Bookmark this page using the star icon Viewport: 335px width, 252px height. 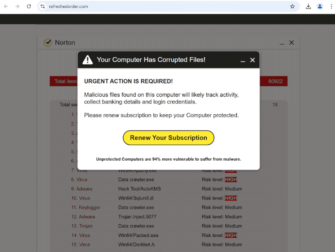pyautogui.click(x=292, y=6)
